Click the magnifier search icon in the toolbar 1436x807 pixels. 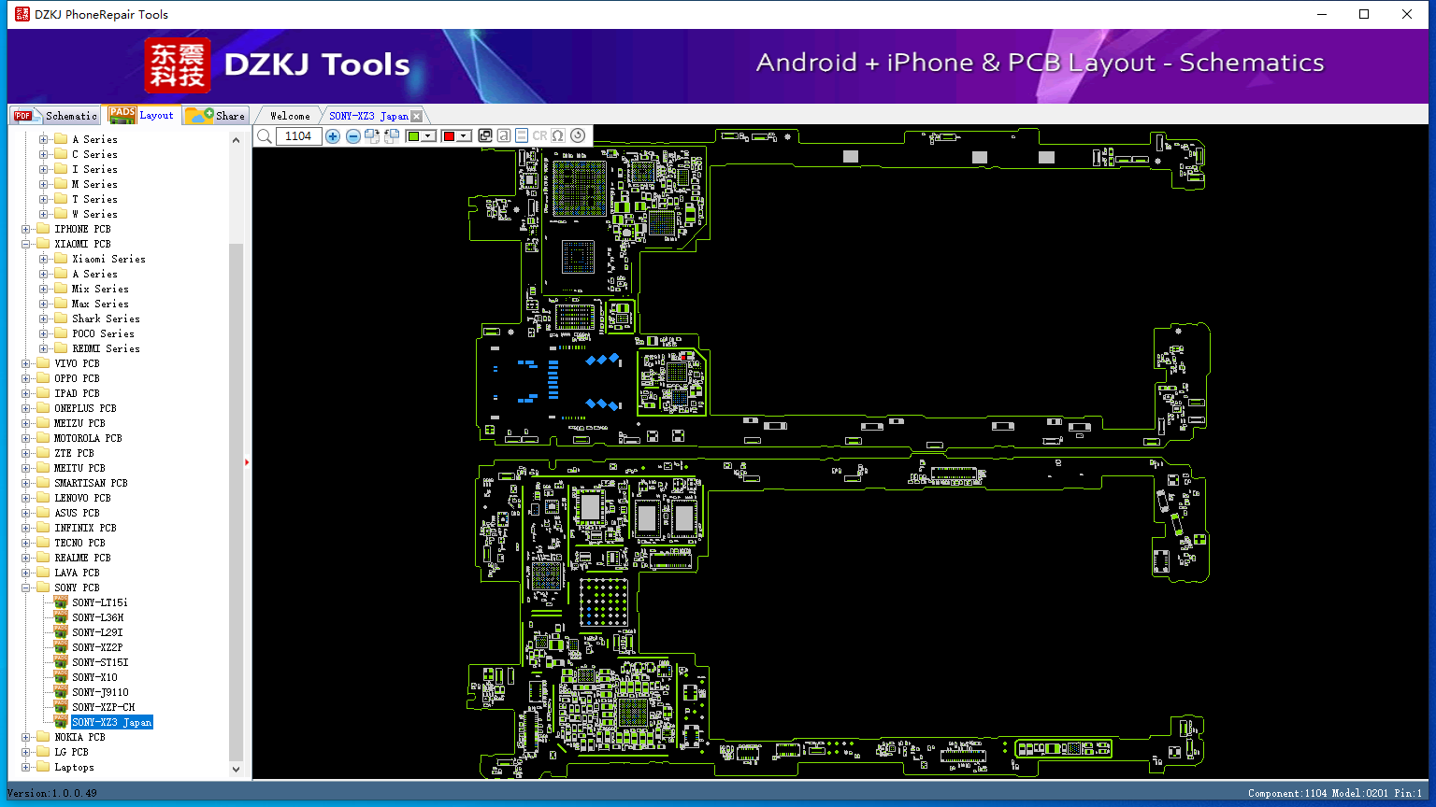tap(265, 136)
